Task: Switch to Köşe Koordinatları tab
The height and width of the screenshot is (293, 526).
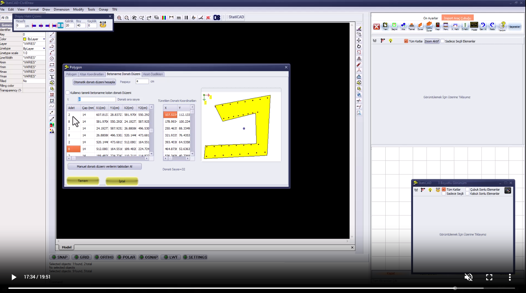Action: point(92,74)
